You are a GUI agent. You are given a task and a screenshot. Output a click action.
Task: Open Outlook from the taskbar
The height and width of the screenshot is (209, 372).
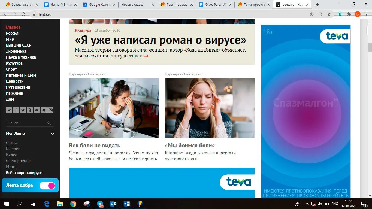click(113, 204)
